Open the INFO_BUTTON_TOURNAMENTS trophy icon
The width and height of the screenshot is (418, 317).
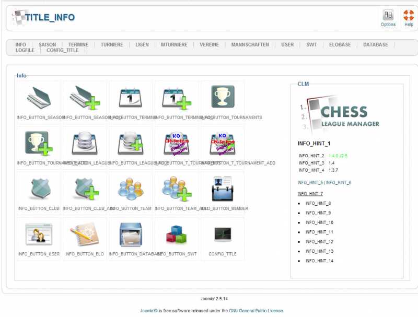223,97
